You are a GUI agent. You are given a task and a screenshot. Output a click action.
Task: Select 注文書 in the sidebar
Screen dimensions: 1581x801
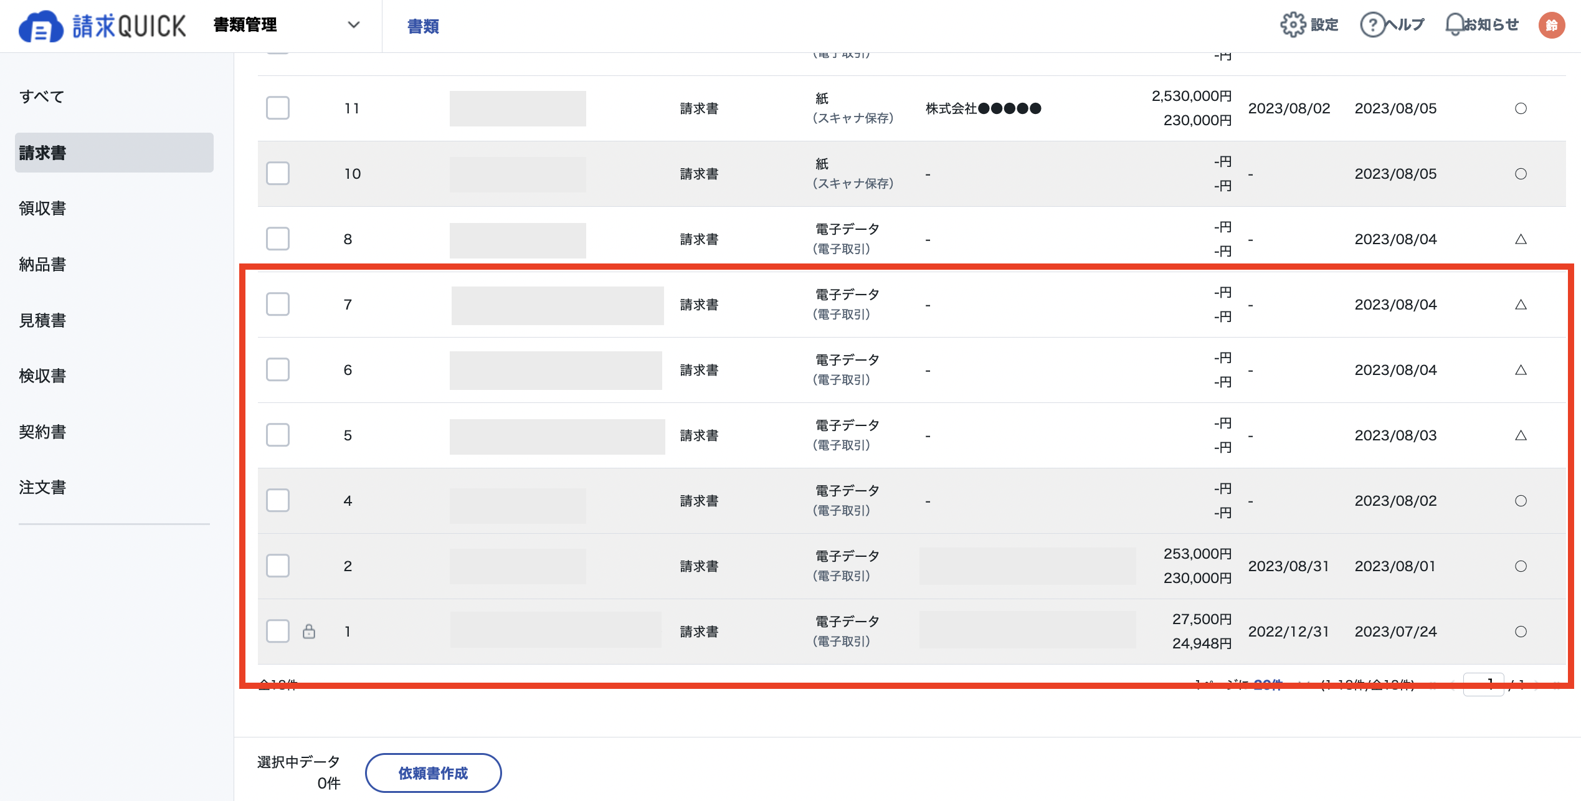42,487
